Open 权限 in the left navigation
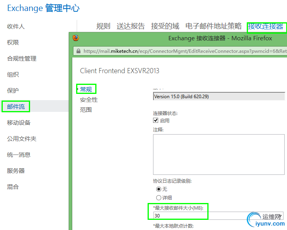The image size is (287, 230). [13, 42]
